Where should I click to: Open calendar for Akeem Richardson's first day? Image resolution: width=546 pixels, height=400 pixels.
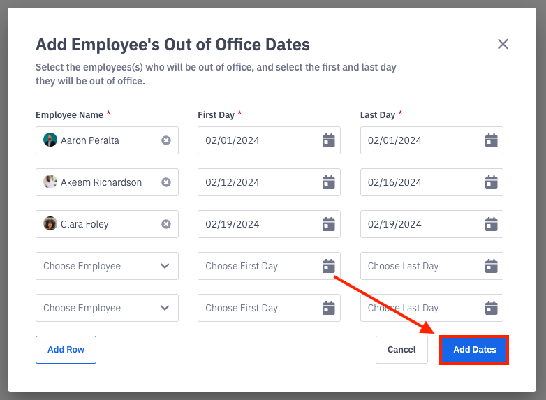coord(328,182)
